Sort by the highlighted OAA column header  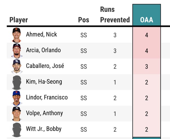point(147,20)
